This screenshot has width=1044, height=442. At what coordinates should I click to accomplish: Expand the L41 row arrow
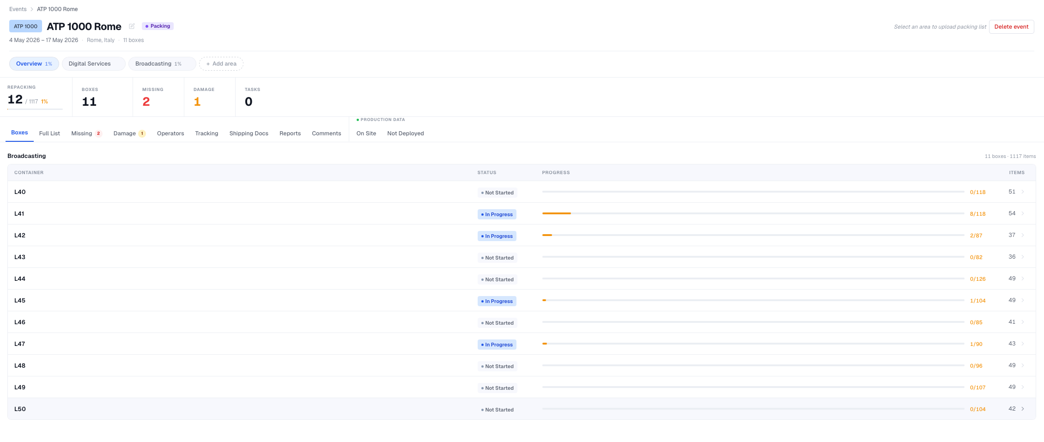[x=1023, y=213]
